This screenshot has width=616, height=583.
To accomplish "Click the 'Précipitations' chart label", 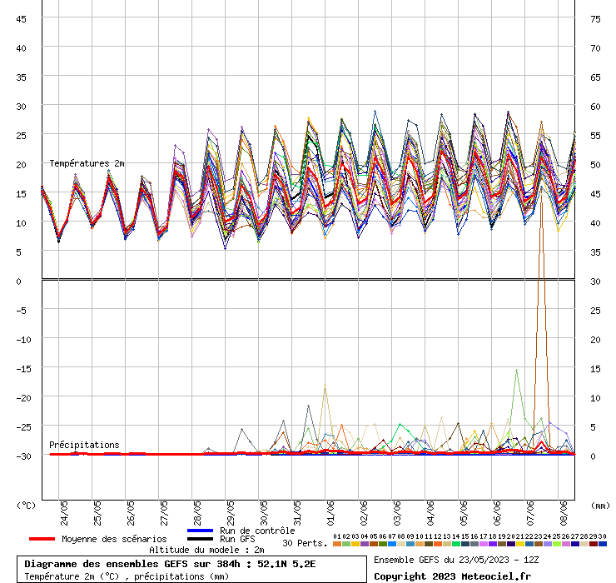I will click(x=84, y=445).
